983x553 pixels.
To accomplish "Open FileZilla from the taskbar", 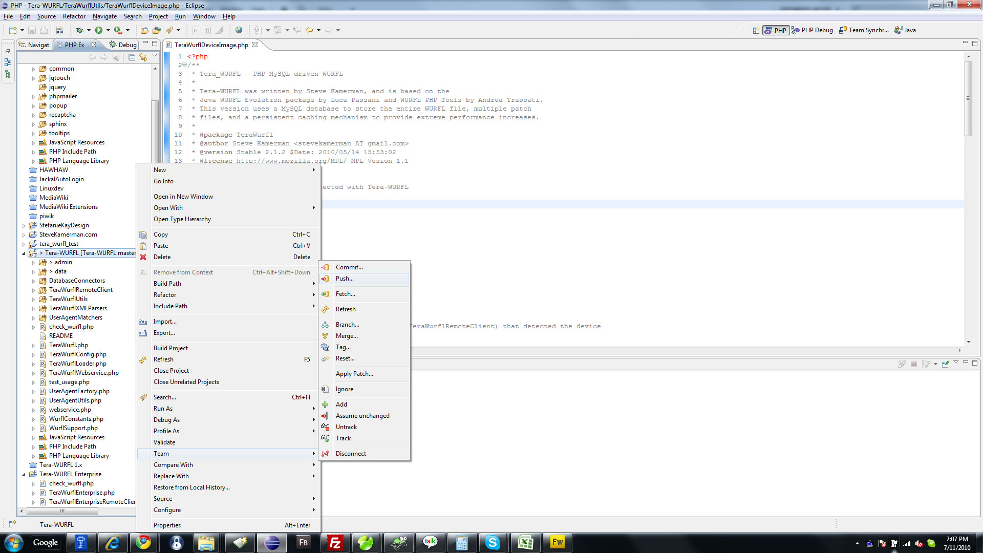I will coord(335,542).
